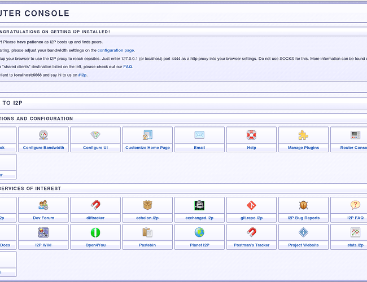This screenshot has height=282, width=367.
Task: Click the Configure Bandwidth label link
Action: [43, 148]
